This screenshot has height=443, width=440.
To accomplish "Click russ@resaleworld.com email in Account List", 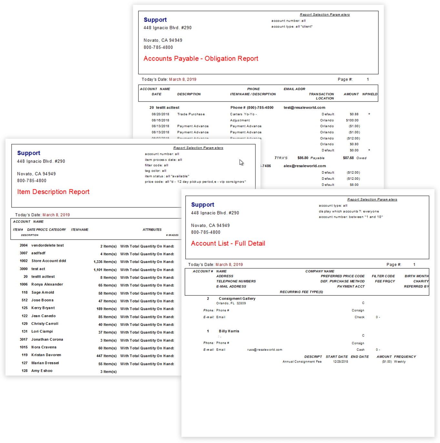I will (x=265, y=350).
